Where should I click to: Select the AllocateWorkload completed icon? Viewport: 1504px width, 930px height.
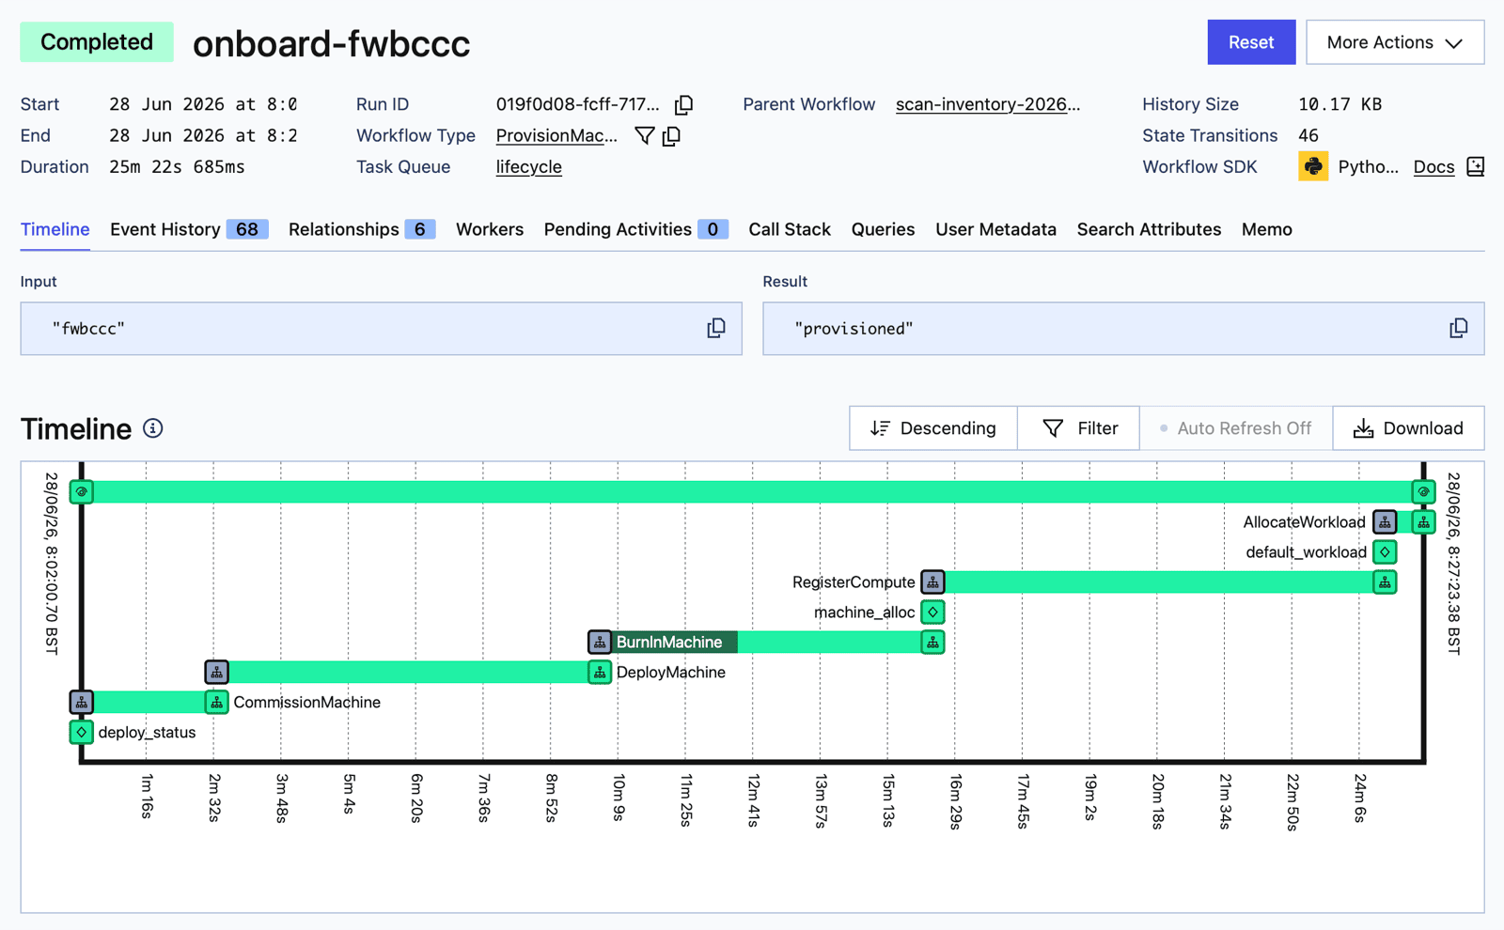[x=1423, y=521]
